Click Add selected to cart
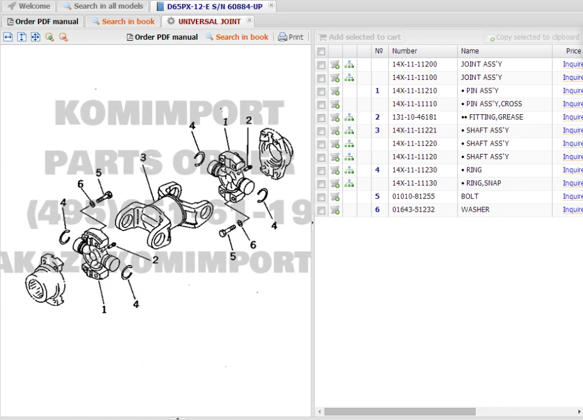The image size is (583, 420). click(x=360, y=37)
